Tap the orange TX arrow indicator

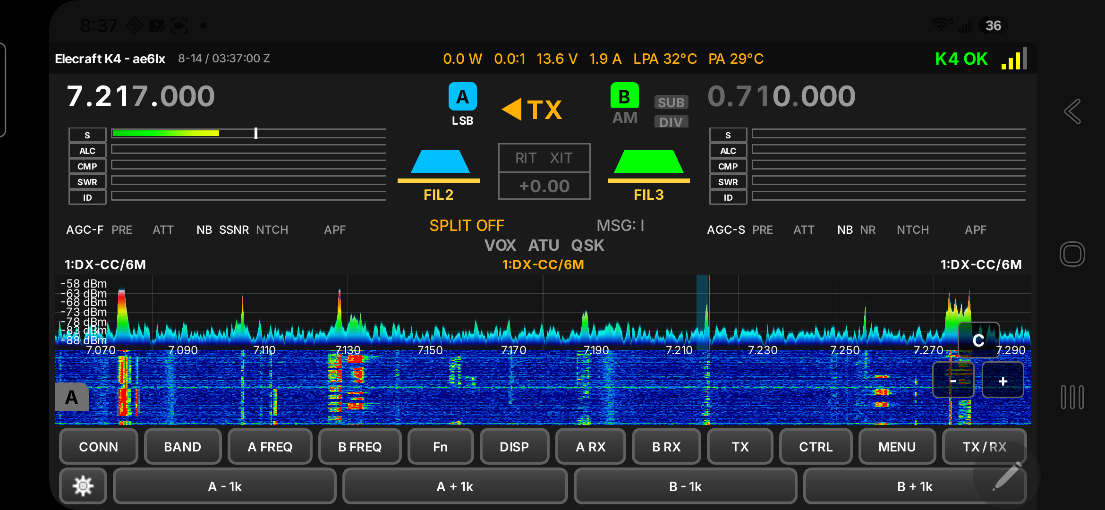[532, 110]
